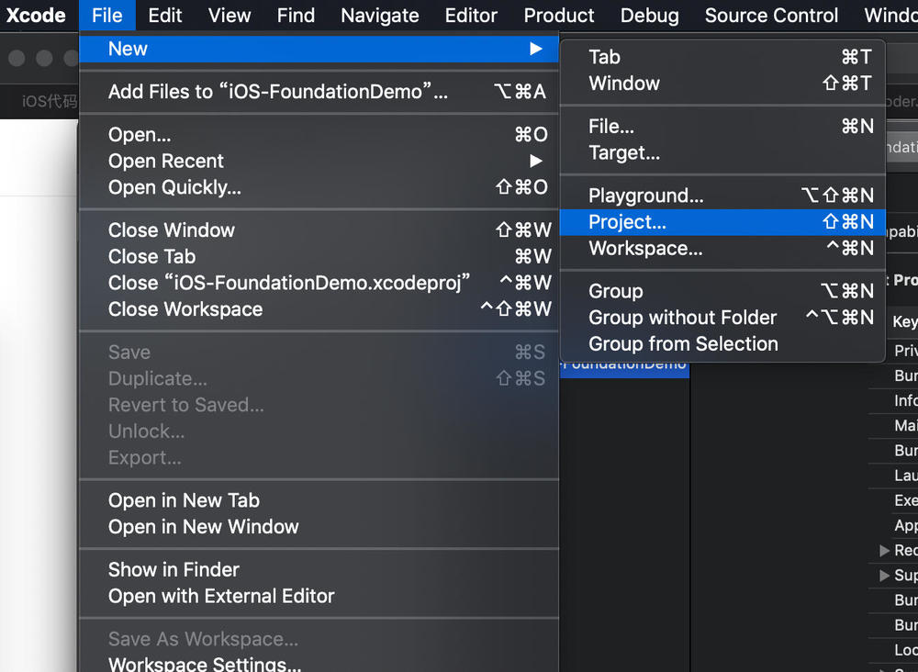Viewport: 918px width, 672px height.
Task: Expand the Sup… row disclosure triangle
Action: (884, 576)
